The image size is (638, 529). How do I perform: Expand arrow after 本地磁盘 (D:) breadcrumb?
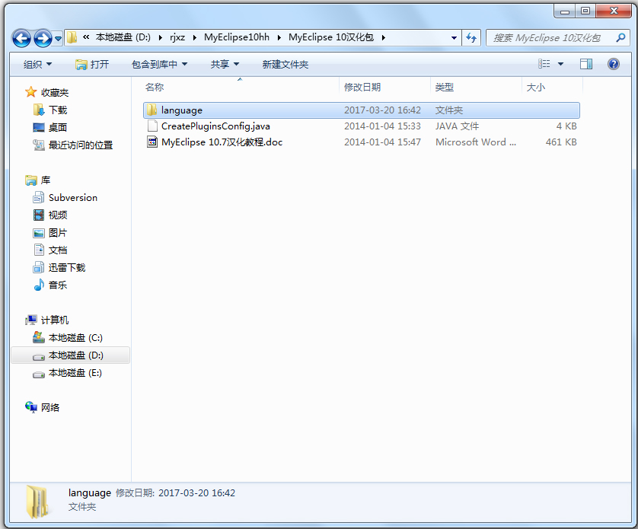coord(161,38)
